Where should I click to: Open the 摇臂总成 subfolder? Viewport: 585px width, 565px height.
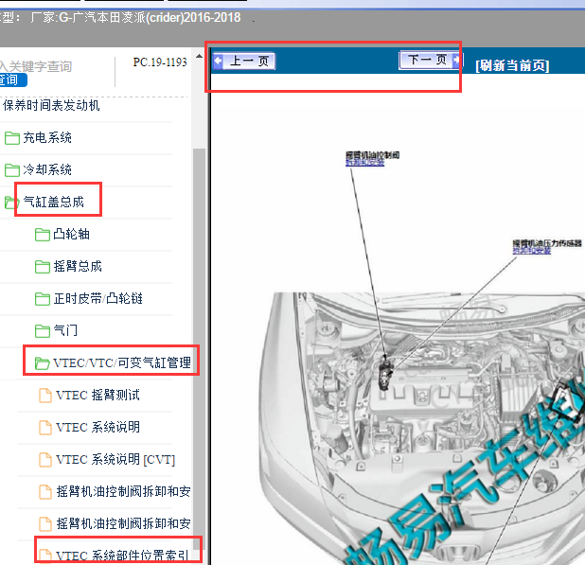coord(78,266)
